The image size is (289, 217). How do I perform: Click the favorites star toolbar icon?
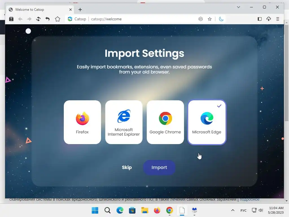(x=58, y=19)
